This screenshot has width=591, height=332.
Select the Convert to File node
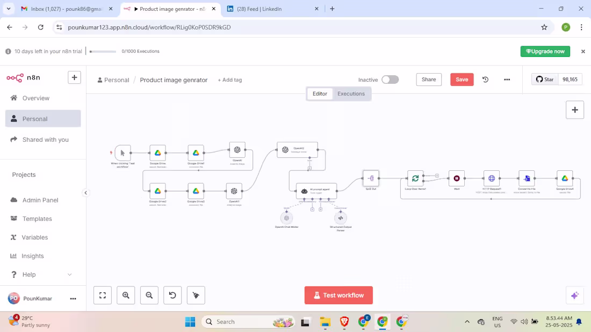[527, 178]
